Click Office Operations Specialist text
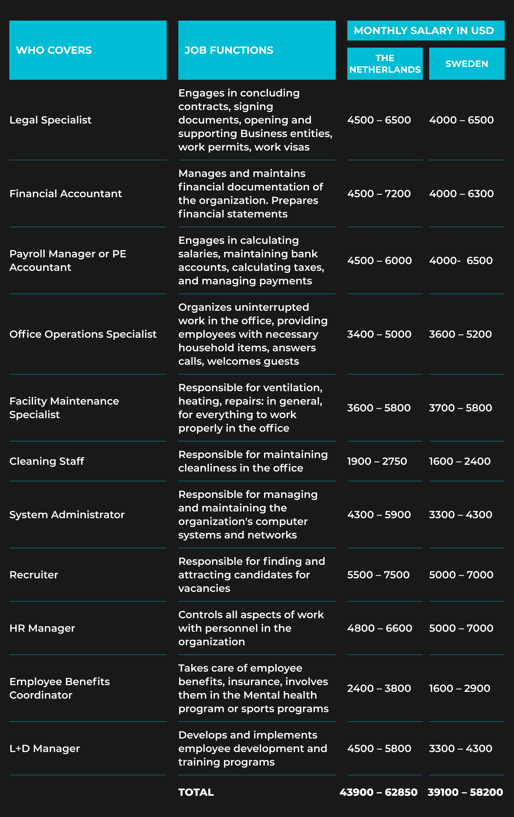514x817 pixels. point(83,334)
